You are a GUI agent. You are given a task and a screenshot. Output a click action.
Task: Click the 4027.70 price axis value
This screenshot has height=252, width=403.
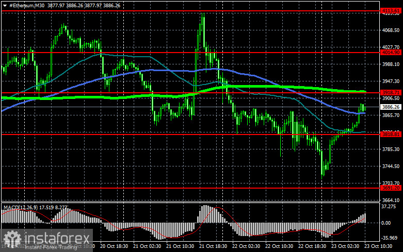tap(391, 47)
